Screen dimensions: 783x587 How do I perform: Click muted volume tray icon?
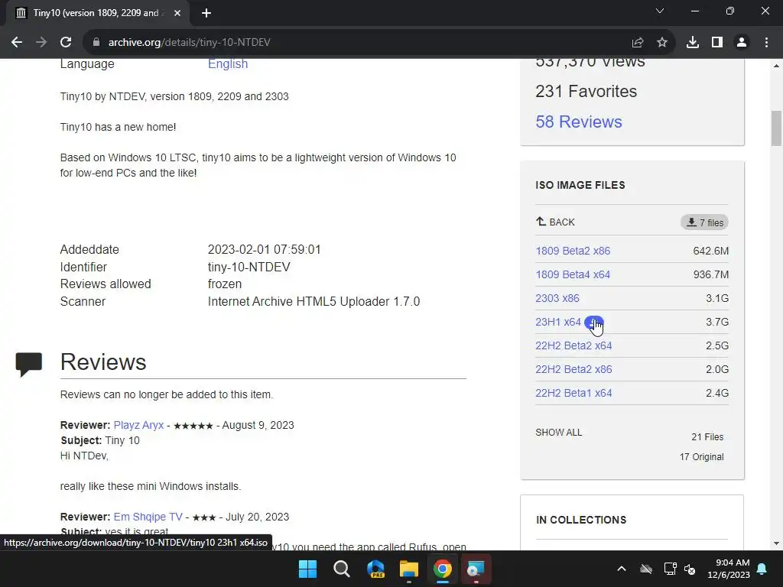click(x=690, y=569)
